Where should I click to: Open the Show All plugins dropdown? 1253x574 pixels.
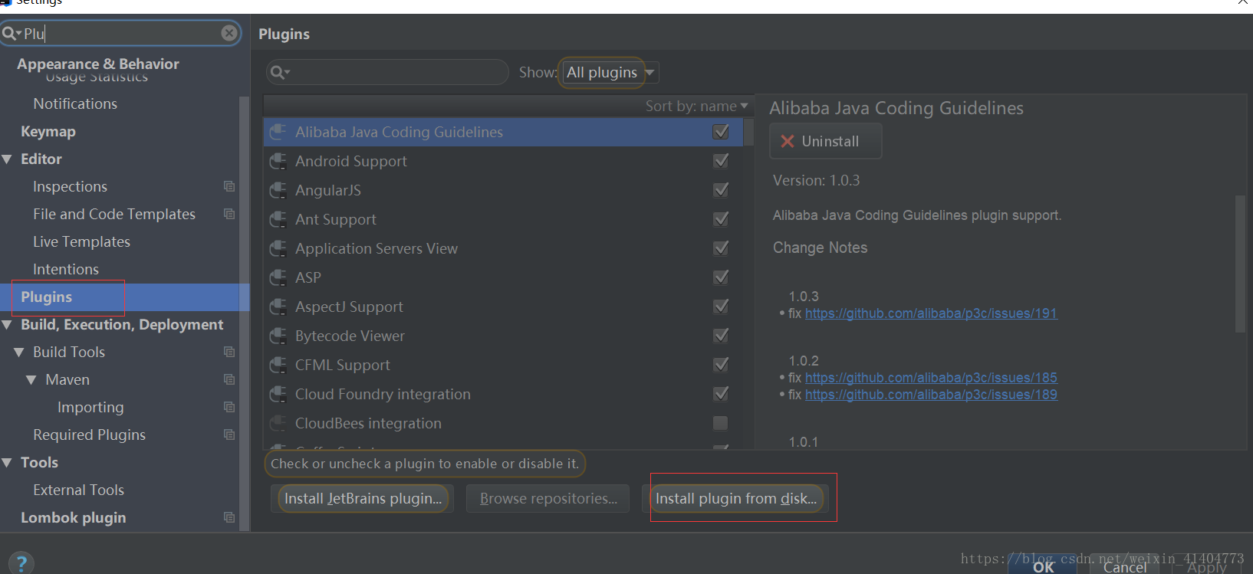(611, 73)
